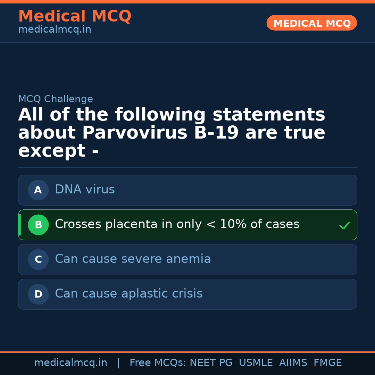Screen dimensions: 375x375
Task: Click the letter A circle icon
Action: point(38,190)
